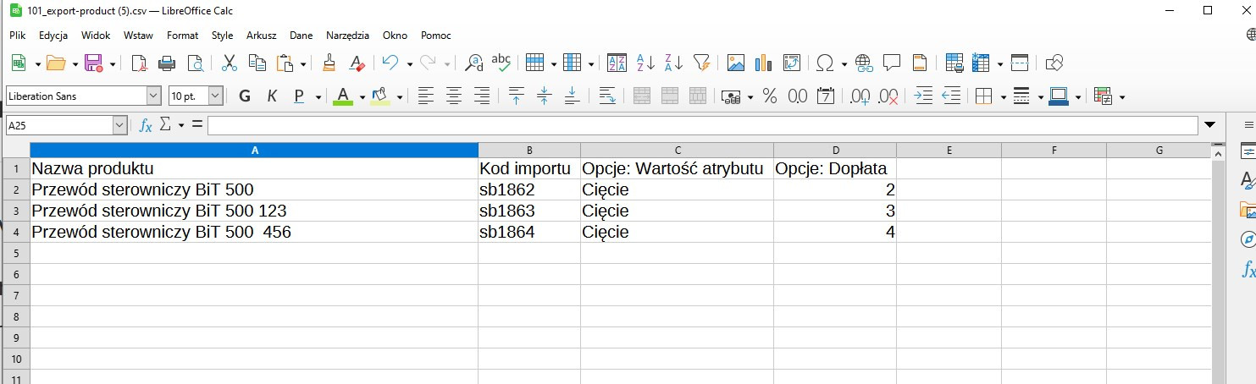This screenshot has height=384, width=1256.
Task: Toggle Wrap Text in the formatting toolbar
Action: tap(606, 96)
